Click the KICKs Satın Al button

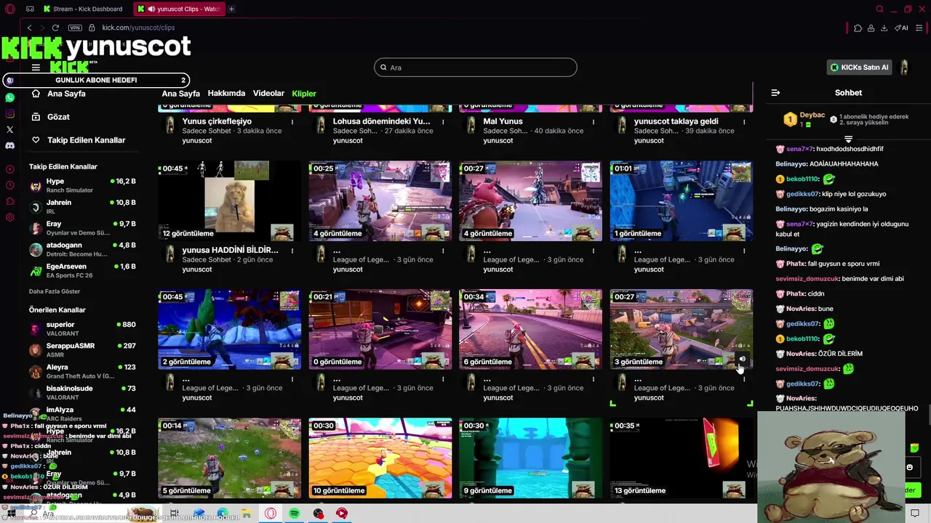[860, 68]
